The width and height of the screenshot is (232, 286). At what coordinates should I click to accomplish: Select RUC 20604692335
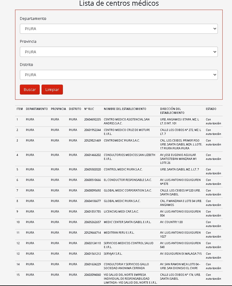pos(92,120)
